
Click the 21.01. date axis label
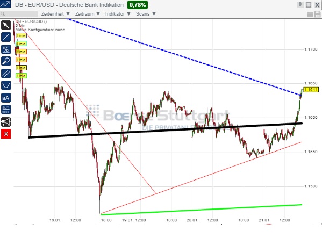[x=264, y=220]
